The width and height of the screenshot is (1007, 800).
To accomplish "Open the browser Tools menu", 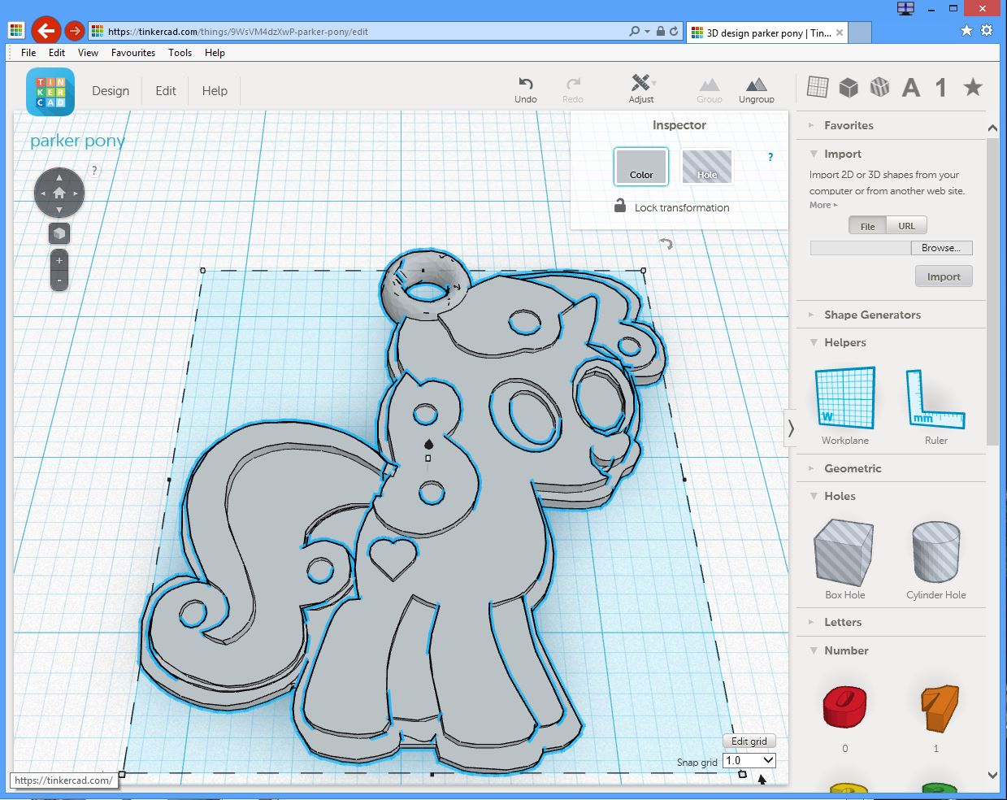I will 180,53.
